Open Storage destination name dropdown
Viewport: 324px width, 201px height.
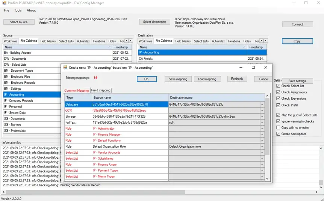(x=262, y=116)
